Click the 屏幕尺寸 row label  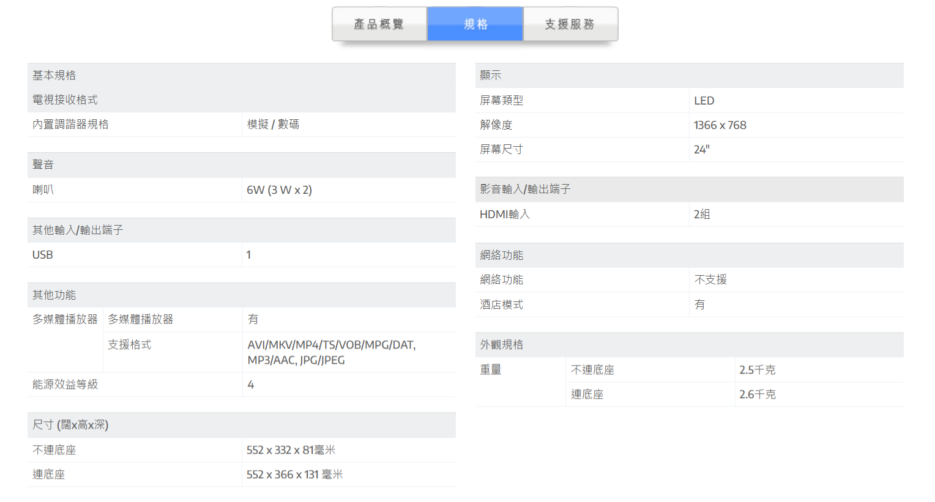point(501,149)
